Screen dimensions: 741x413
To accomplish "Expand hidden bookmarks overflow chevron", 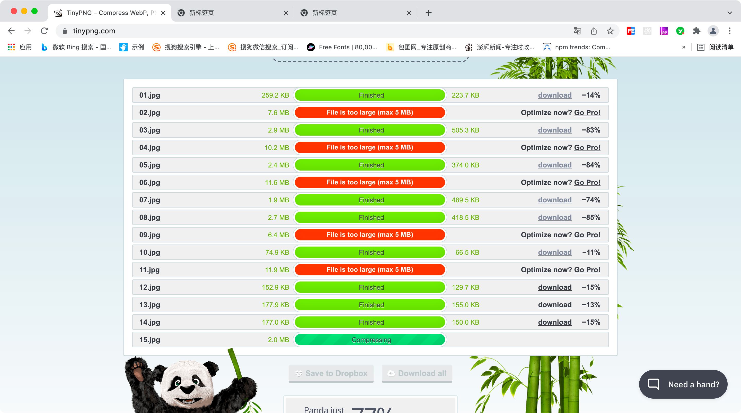I will point(684,47).
